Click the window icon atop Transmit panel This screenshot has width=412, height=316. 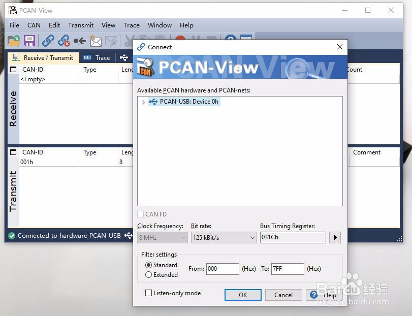tap(13, 152)
